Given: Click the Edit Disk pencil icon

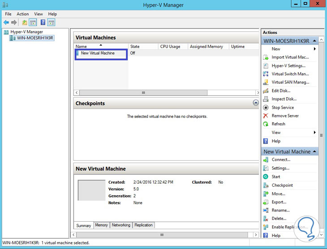Looking at the screenshot, I should [x=266, y=91].
